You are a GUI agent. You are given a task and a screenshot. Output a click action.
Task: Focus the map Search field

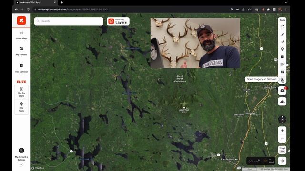tap(69, 21)
